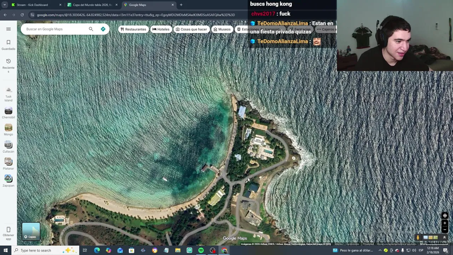Click the address bar URL
Screen dimensions: 453x255
click(x=136, y=15)
